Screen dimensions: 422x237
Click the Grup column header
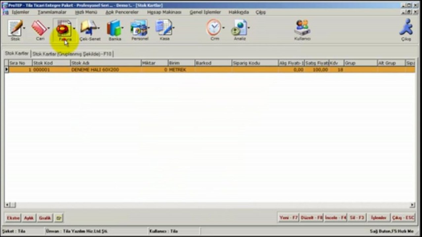coord(361,63)
